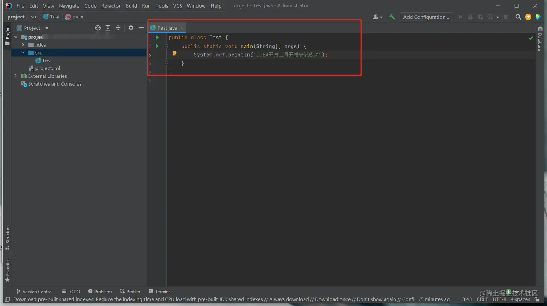
Task: Open Project panel gear options
Action: (x=131, y=28)
